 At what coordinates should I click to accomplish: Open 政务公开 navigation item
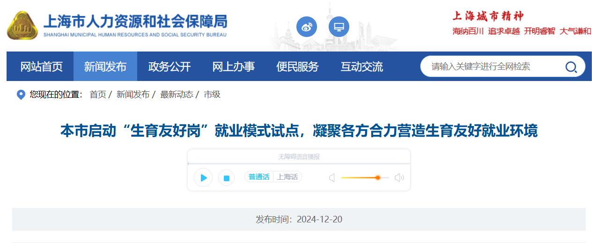tap(170, 66)
